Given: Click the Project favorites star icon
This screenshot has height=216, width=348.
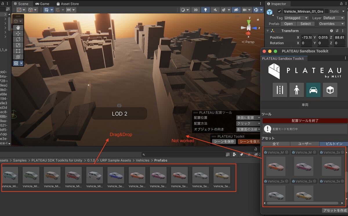Looking at the screenshot, I should [x=249, y=155].
